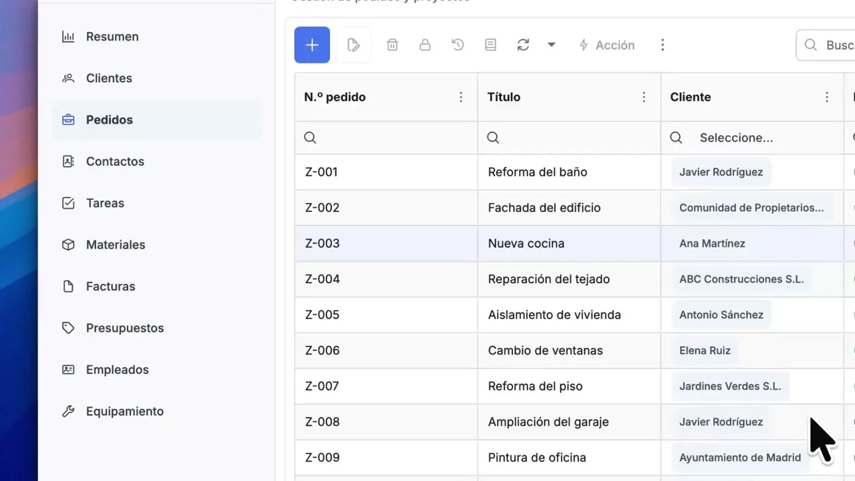This screenshot has width=855, height=481.
Task: Click the trash icon to delete
Action: pyautogui.click(x=392, y=45)
